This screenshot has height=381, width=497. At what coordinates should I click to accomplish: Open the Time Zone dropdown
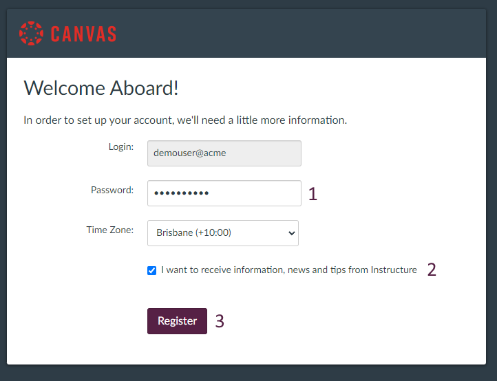222,233
